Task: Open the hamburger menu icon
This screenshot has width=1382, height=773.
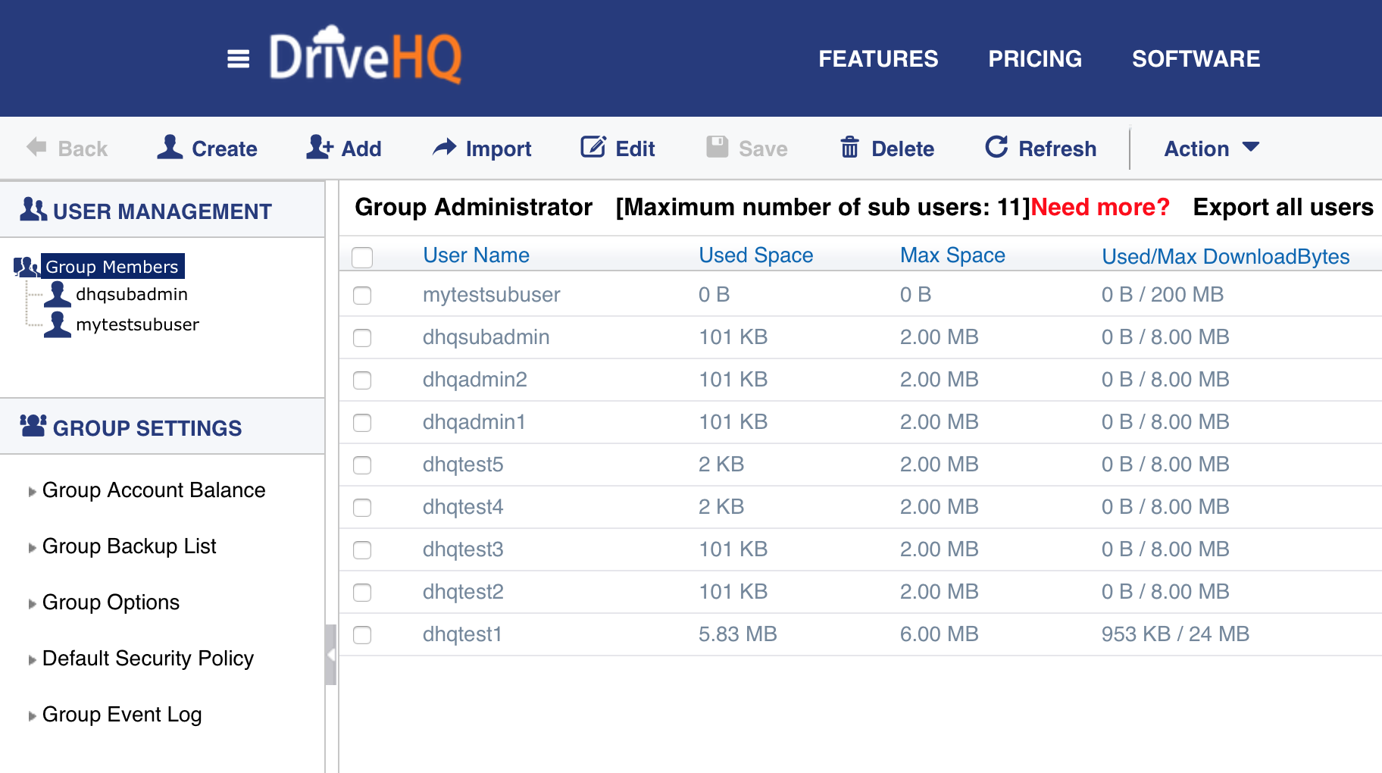Action: (x=238, y=58)
